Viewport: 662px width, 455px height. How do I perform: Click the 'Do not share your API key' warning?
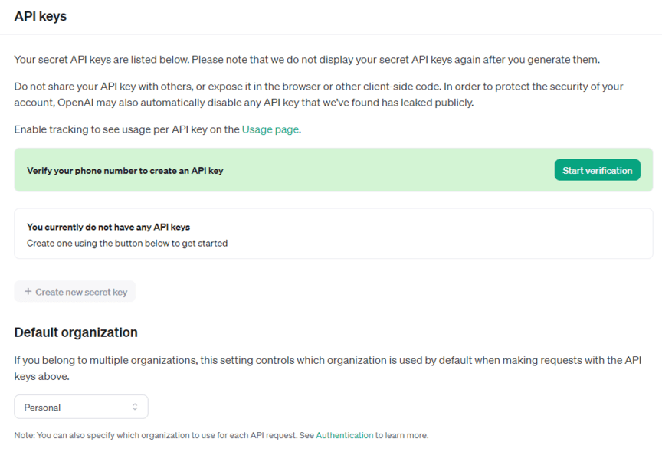click(x=230, y=86)
